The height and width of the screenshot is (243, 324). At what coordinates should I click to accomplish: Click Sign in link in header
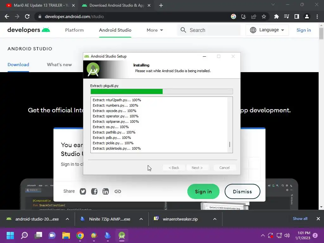(303, 30)
